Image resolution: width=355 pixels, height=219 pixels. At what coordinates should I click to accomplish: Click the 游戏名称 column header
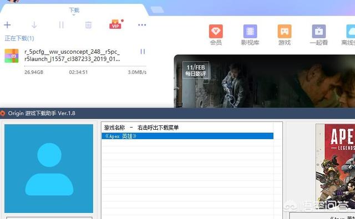point(114,128)
